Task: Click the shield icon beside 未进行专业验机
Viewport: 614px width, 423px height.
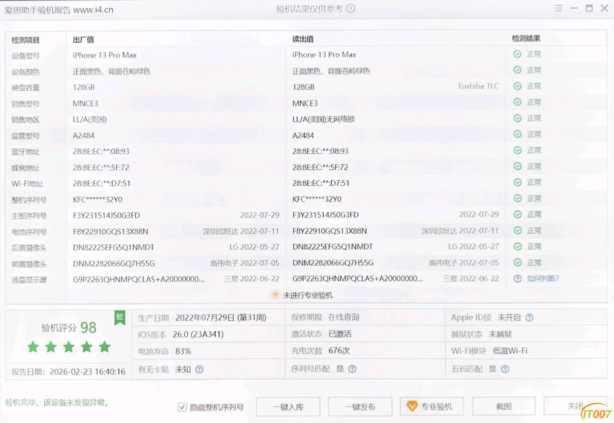Action: coord(275,295)
